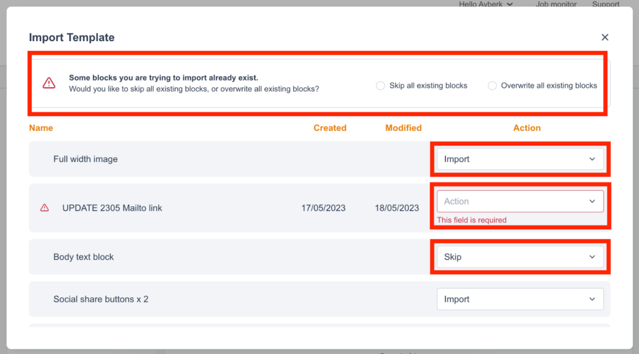This screenshot has width=639, height=354.
Task: Open the empty Action dropdown for Mailto link
Action: coord(519,201)
